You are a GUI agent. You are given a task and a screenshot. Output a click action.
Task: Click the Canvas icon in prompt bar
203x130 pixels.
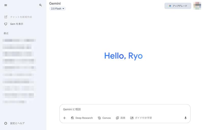(x=99, y=118)
